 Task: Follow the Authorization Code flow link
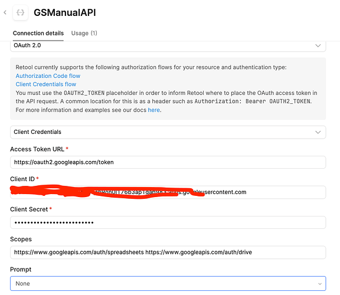point(48,76)
